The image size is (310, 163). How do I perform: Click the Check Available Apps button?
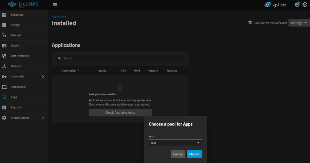pos(120,113)
